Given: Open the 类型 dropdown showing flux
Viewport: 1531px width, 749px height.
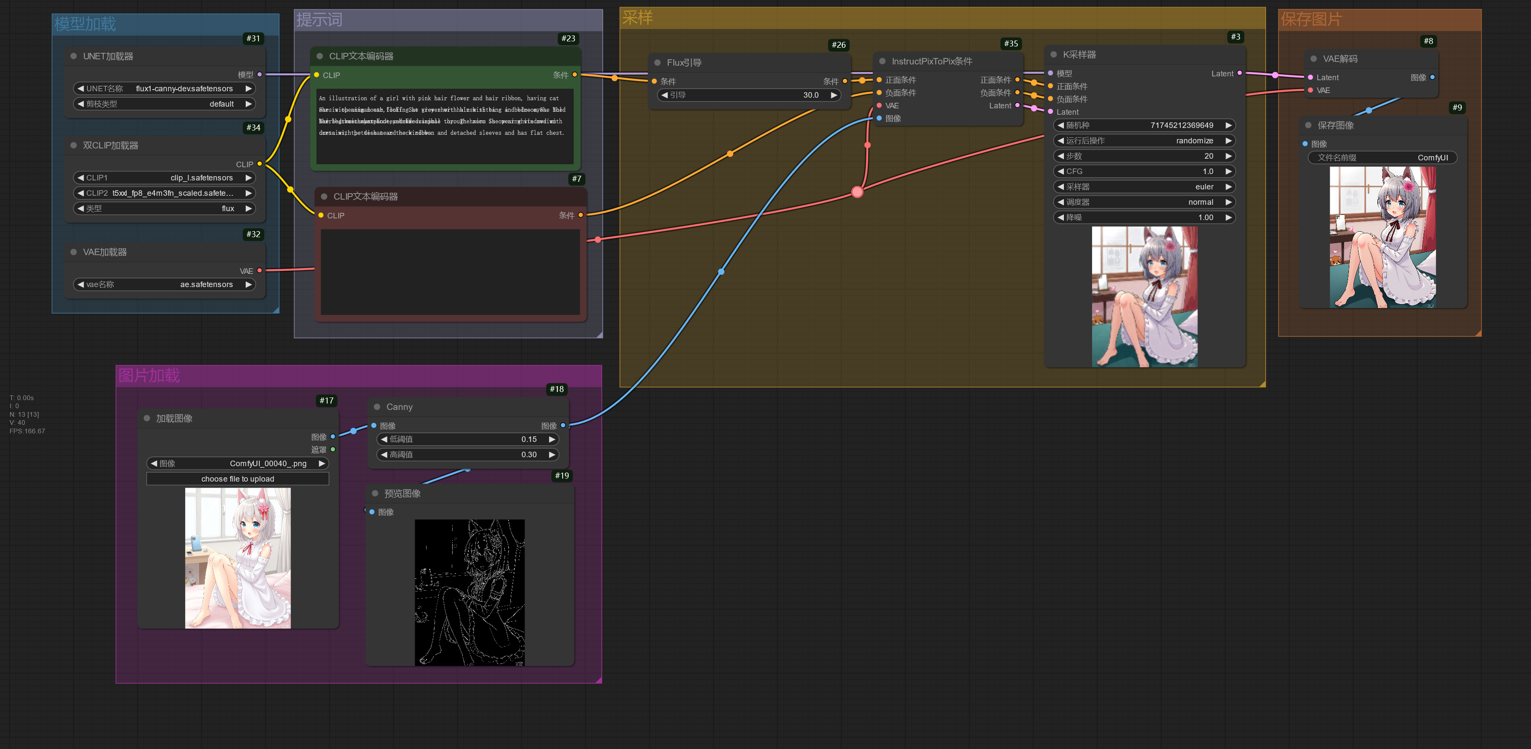Looking at the screenshot, I should point(165,208).
